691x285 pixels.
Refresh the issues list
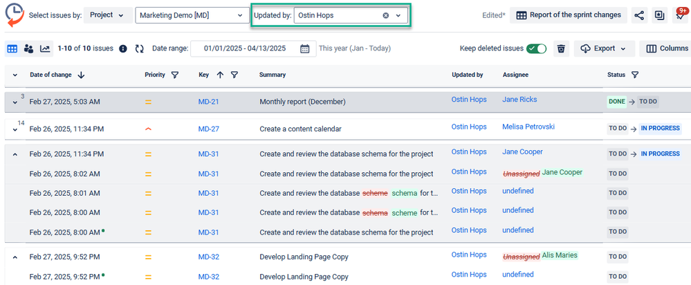click(139, 48)
